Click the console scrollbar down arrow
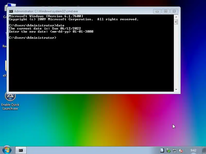 (176, 89)
